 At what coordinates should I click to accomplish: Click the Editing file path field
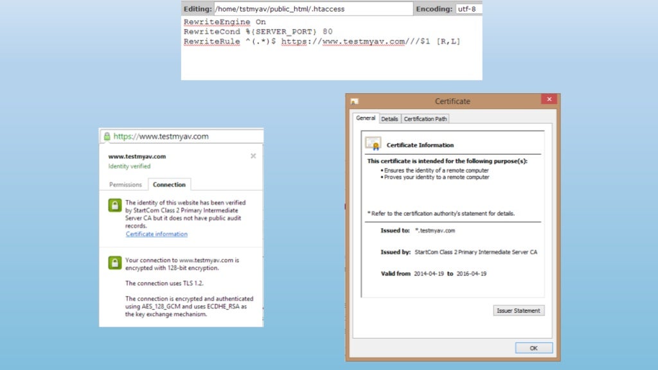(314, 9)
